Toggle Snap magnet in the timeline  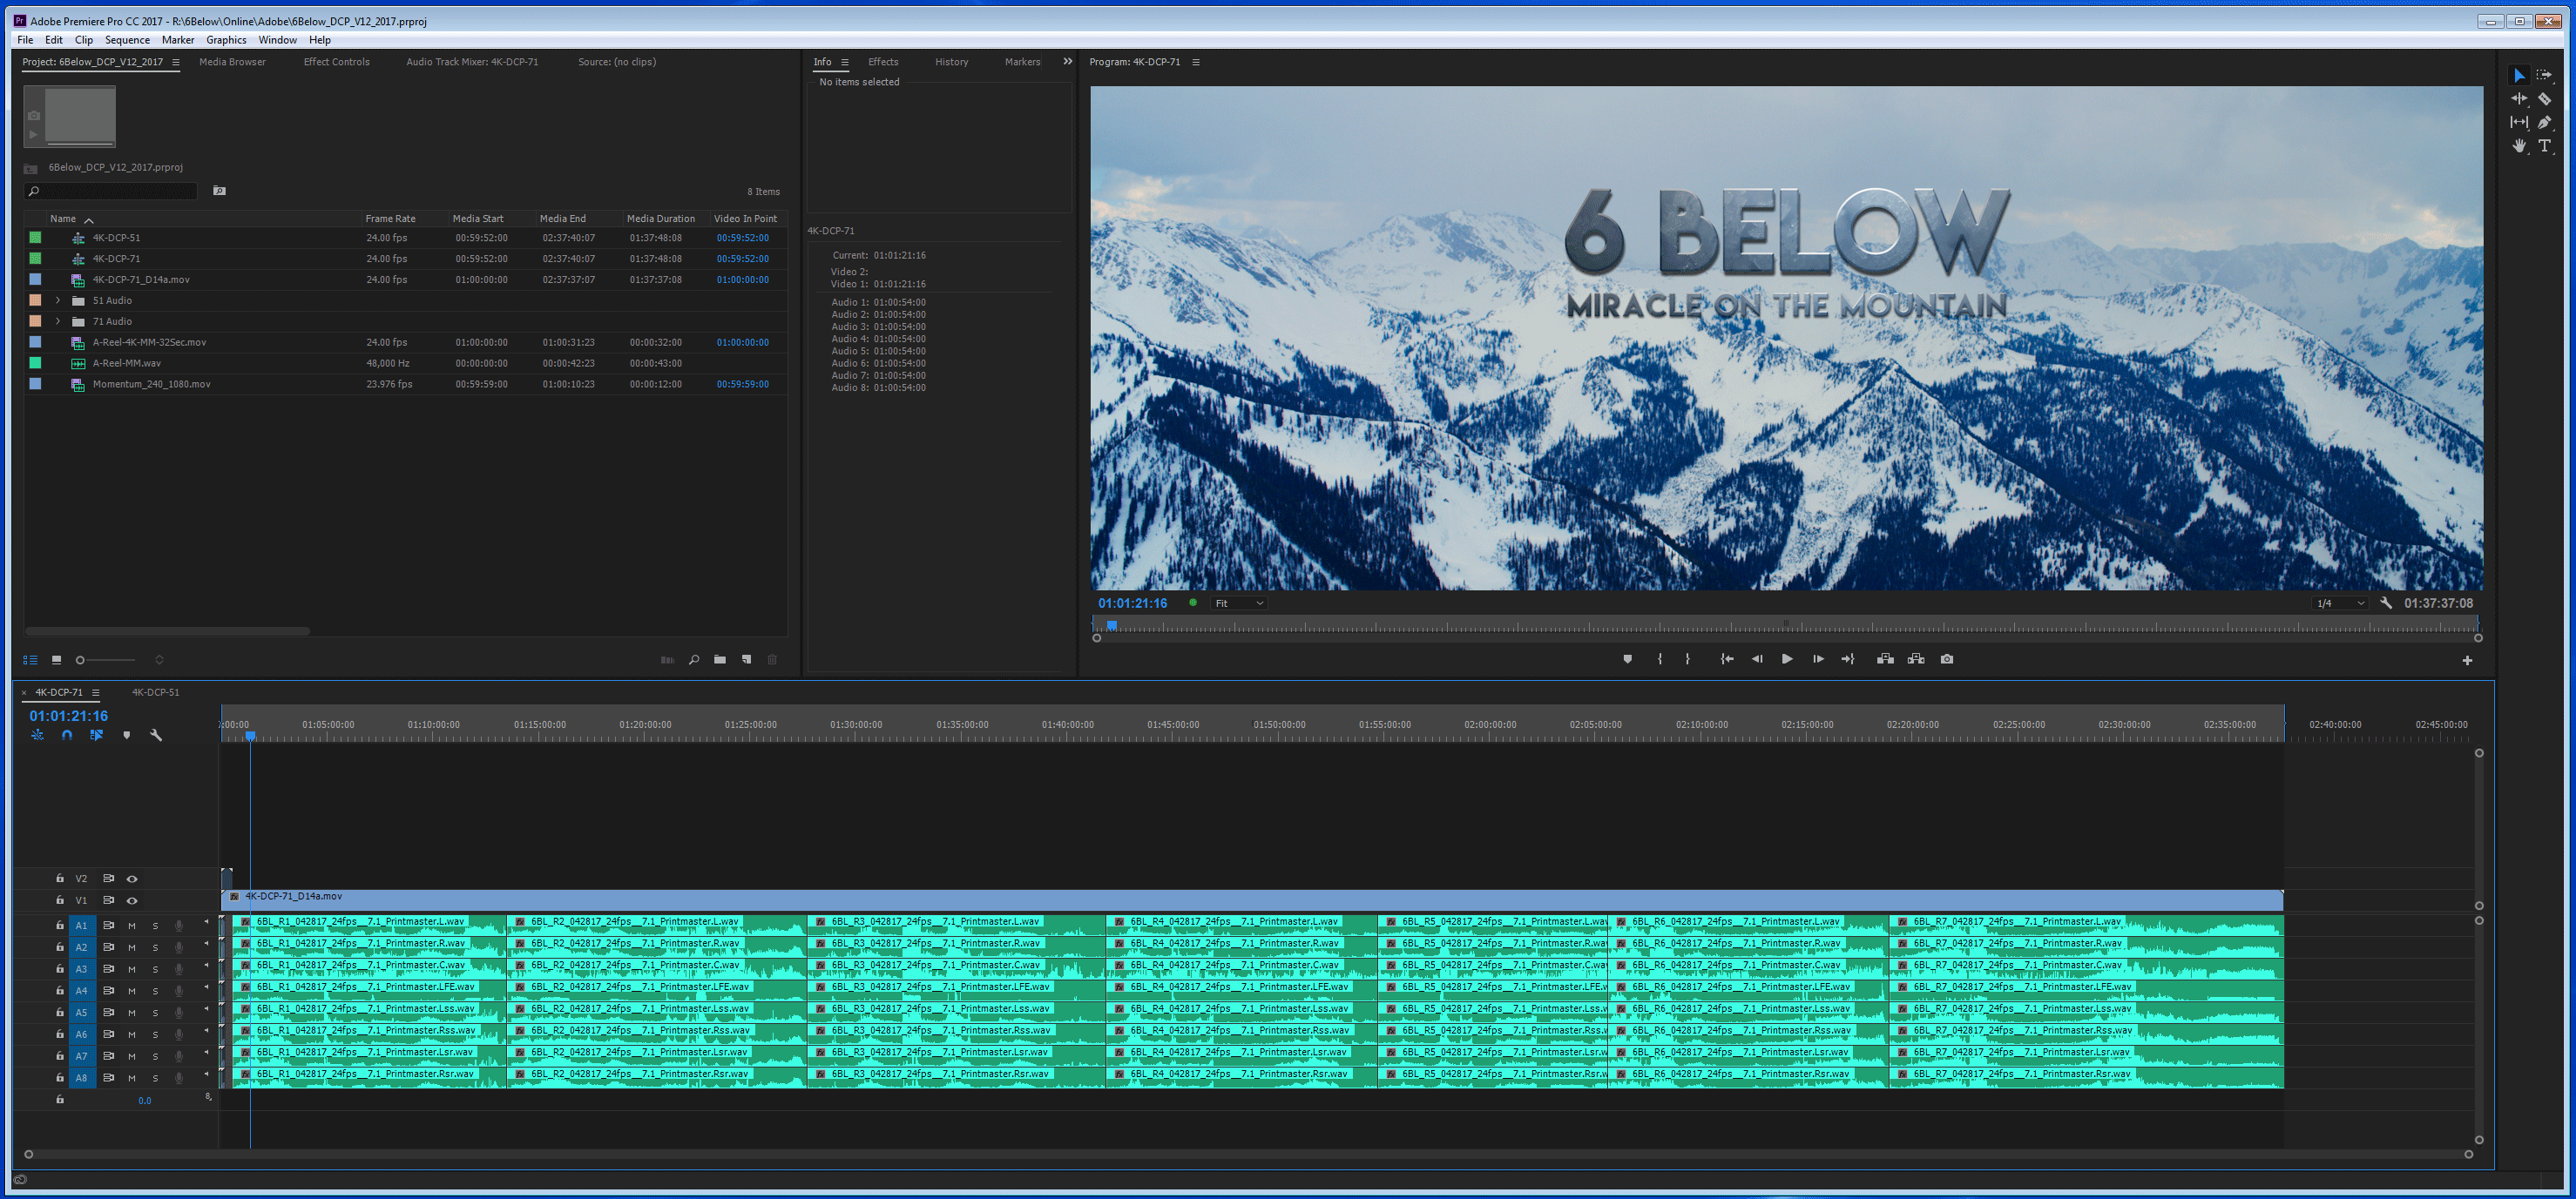[x=67, y=734]
